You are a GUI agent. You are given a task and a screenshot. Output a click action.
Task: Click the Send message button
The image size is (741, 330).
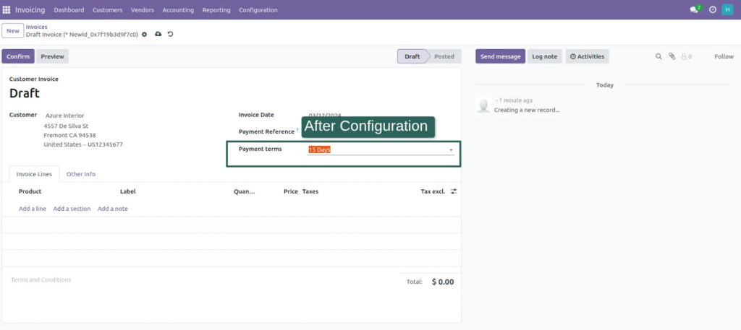(500, 56)
